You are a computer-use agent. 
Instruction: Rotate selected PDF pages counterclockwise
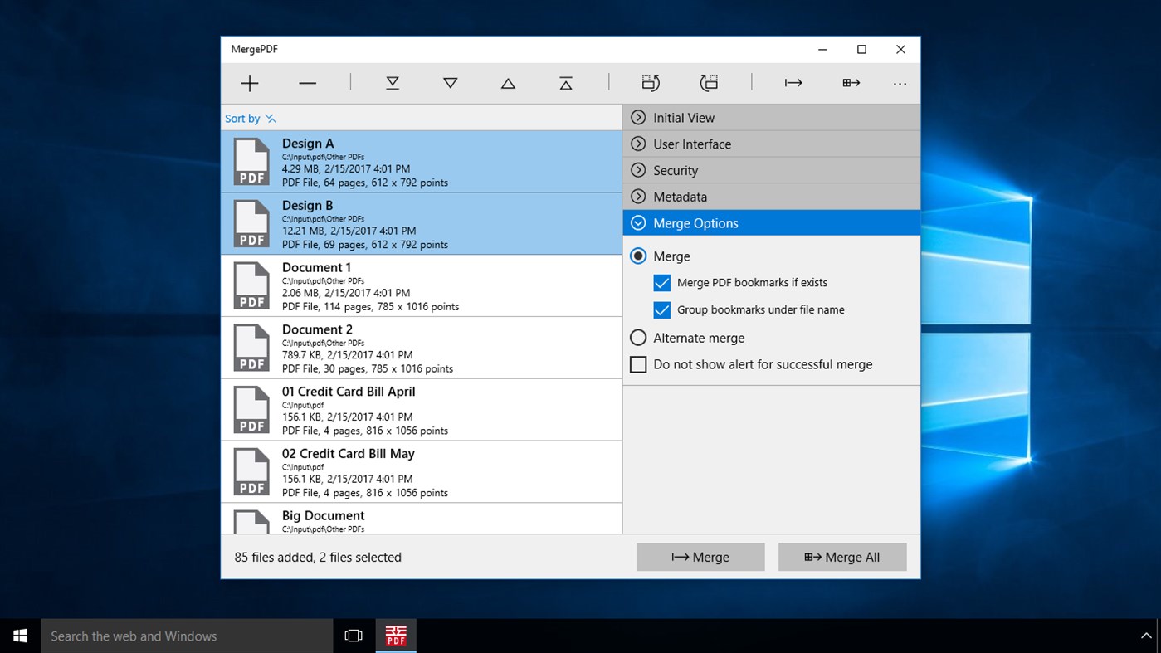(x=709, y=82)
